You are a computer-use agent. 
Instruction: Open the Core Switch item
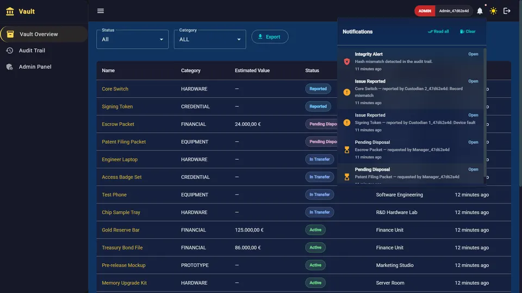[115, 89]
